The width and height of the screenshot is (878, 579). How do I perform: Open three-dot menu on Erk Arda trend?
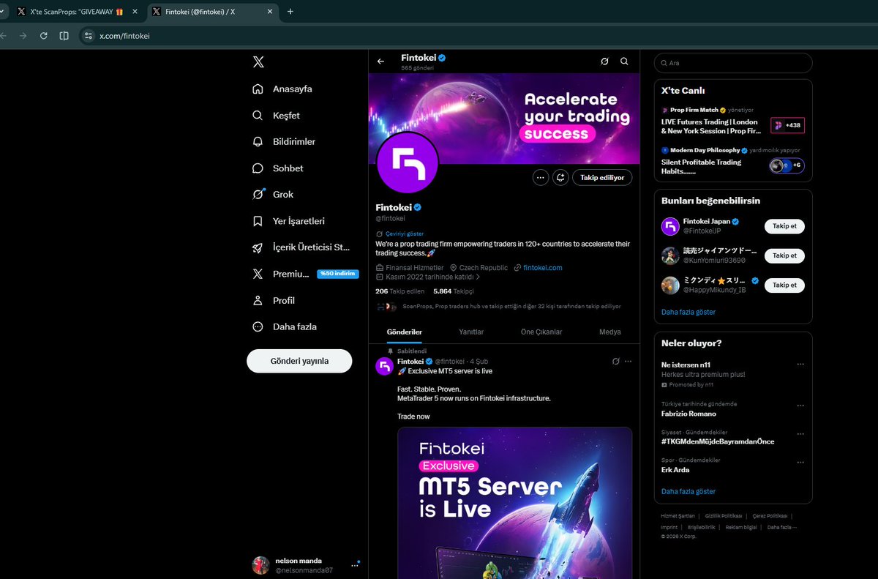point(800,461)
